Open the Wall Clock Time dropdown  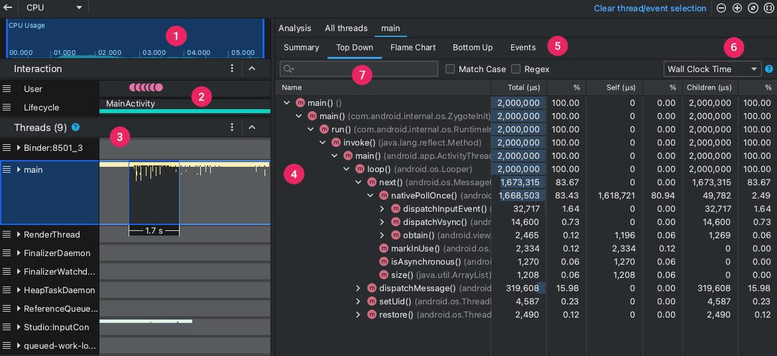tap(712, 69)
